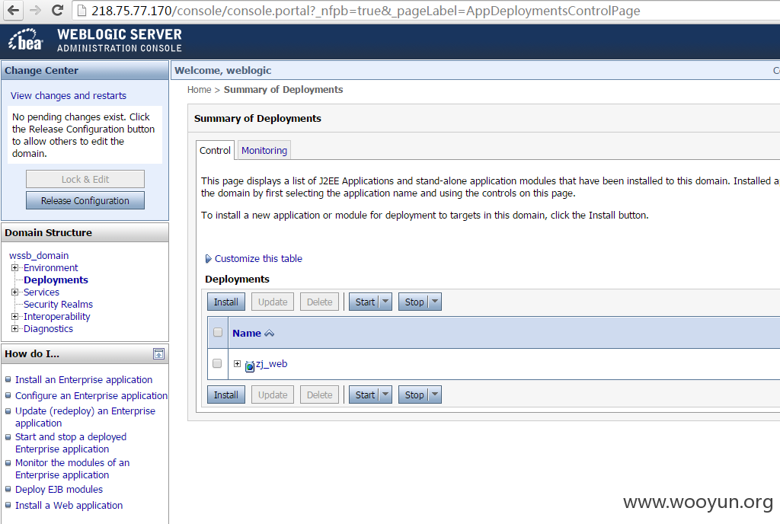Check the zj_web row checkbox

click(x=217, y=363)
